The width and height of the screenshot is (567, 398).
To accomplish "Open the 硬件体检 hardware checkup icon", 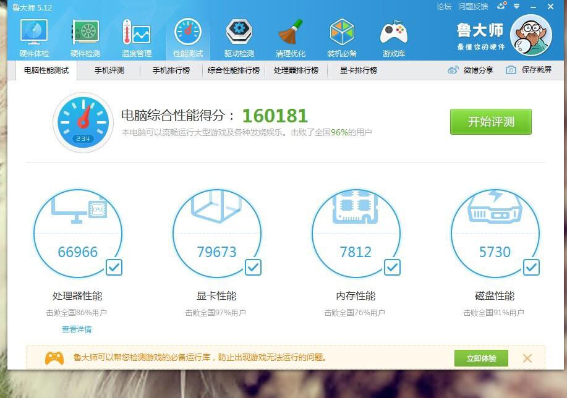I will coord(34,33).
